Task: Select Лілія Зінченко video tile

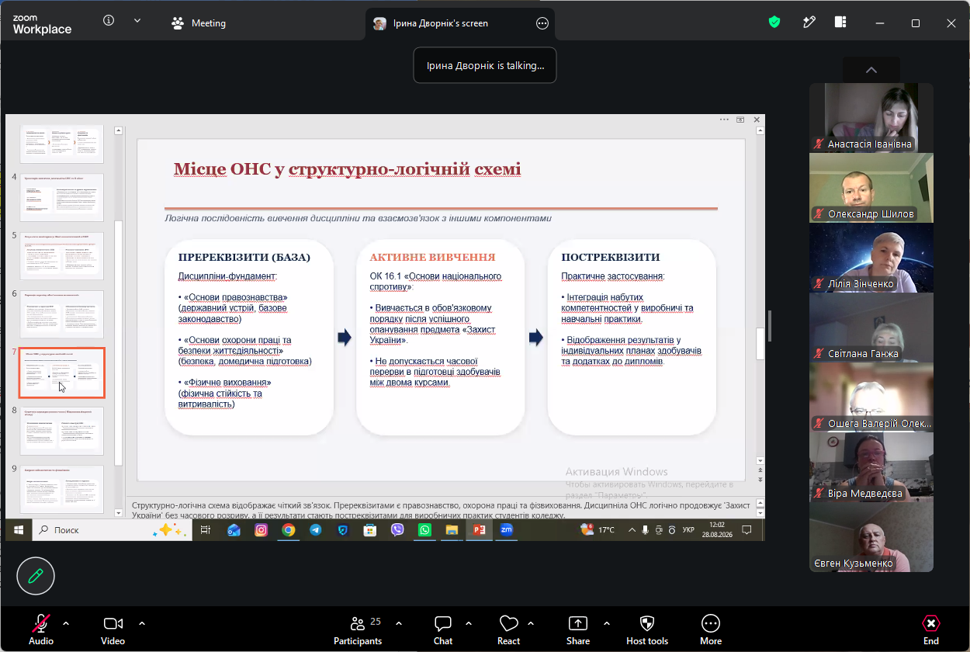Action: [871, 257]
